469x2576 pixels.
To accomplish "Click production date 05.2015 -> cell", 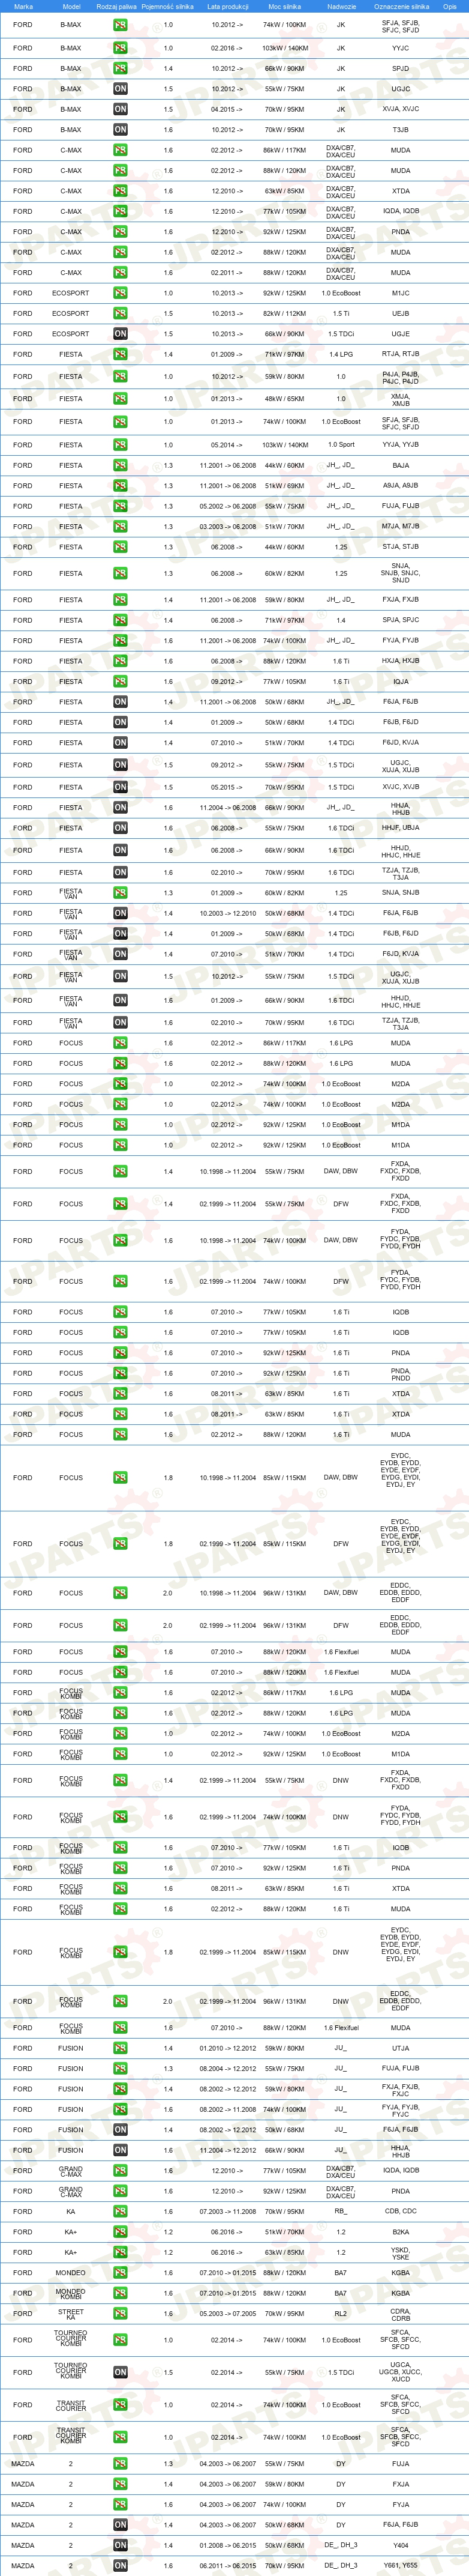I will click(x=226, y=787).
